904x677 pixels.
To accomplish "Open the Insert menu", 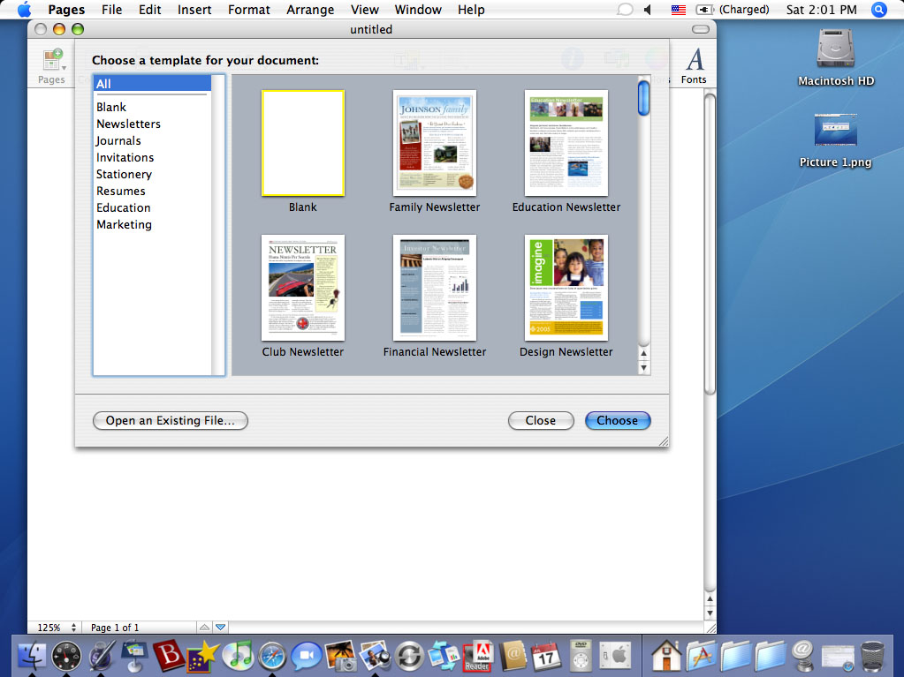I will (x=194, y=10).
